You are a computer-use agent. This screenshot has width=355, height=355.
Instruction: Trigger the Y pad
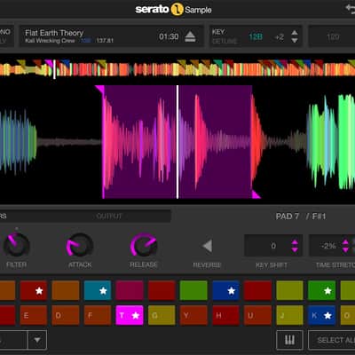coord(193,315)
